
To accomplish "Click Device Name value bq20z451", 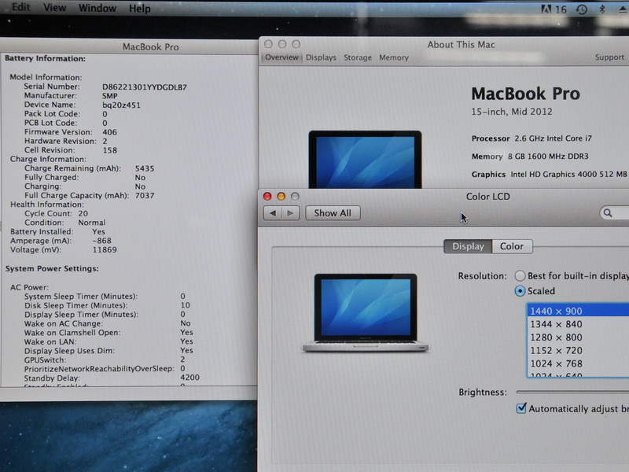I will tap(122, 105).
